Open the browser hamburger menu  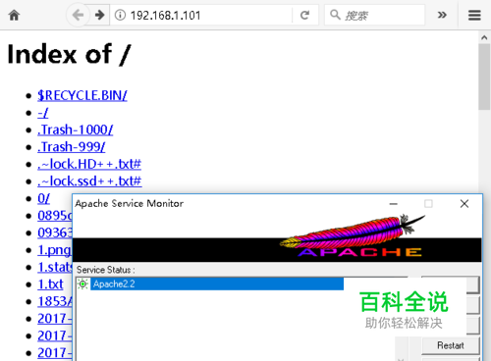click(x=474, y=15)
